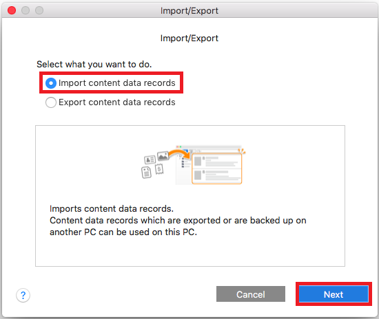
Task: Click the 'Import content data records' label text
Action: point(116,83)
